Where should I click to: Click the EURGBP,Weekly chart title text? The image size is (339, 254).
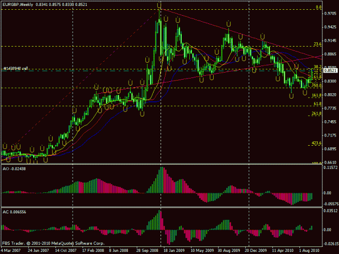18,4
